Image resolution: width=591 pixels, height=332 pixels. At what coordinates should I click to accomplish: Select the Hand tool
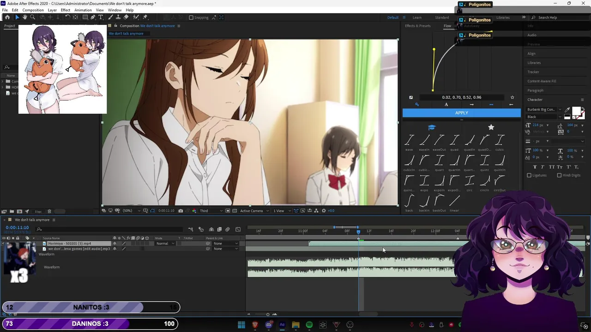pyautogui.click(x=25, y=17)
